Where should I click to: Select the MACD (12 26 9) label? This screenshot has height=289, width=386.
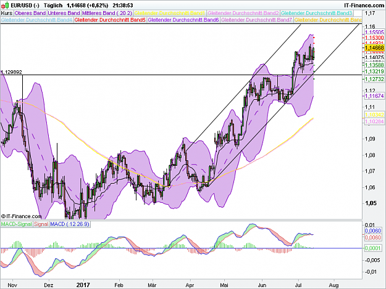(x=70, y=224)
